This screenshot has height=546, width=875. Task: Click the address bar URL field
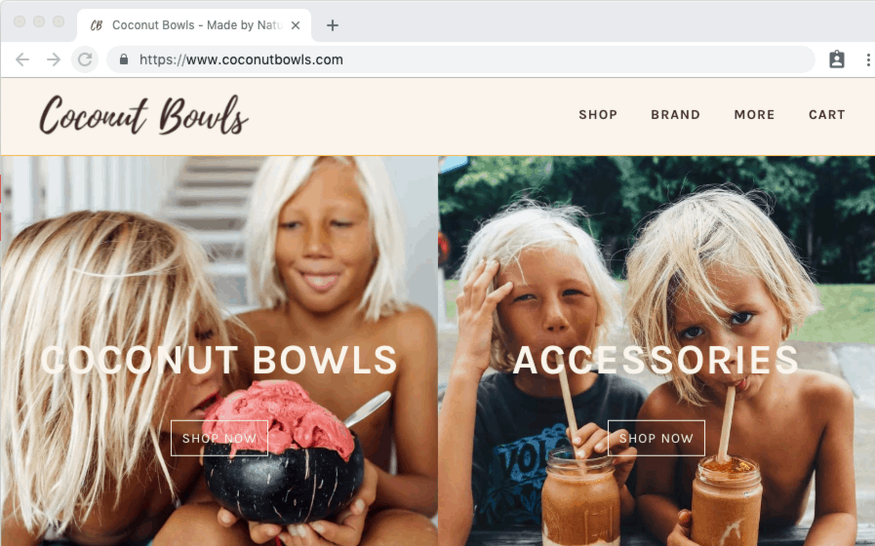[461, 59]
